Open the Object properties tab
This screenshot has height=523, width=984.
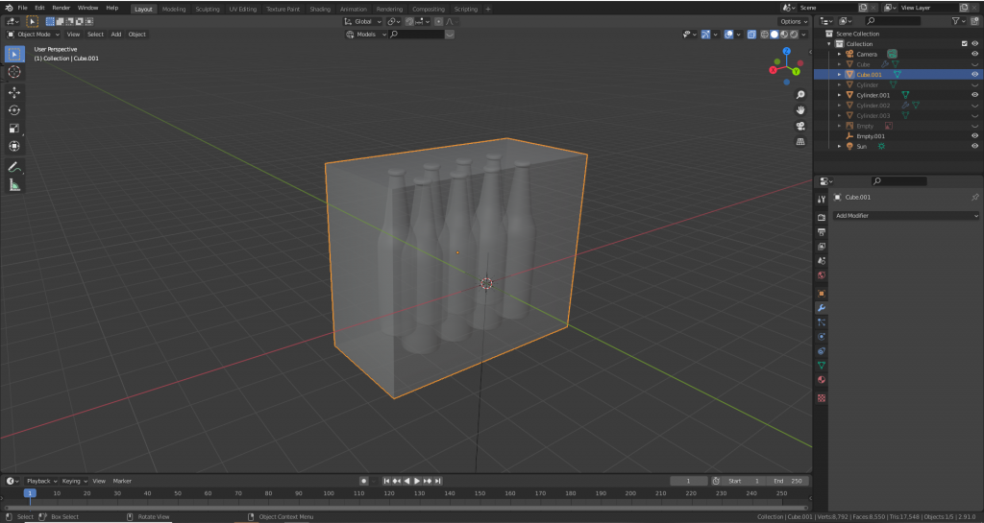822,293
